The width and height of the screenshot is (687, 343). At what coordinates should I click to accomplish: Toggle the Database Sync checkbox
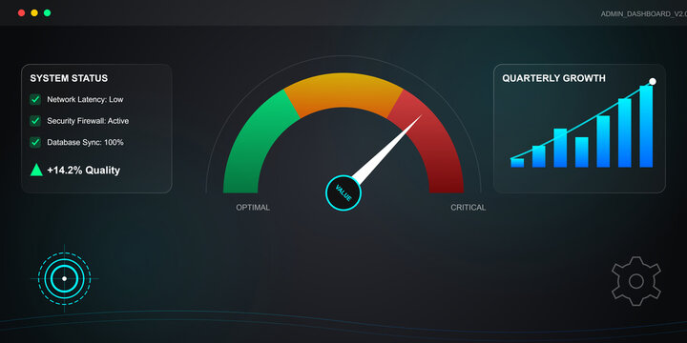pyautogui.click(x=35, y=142)
